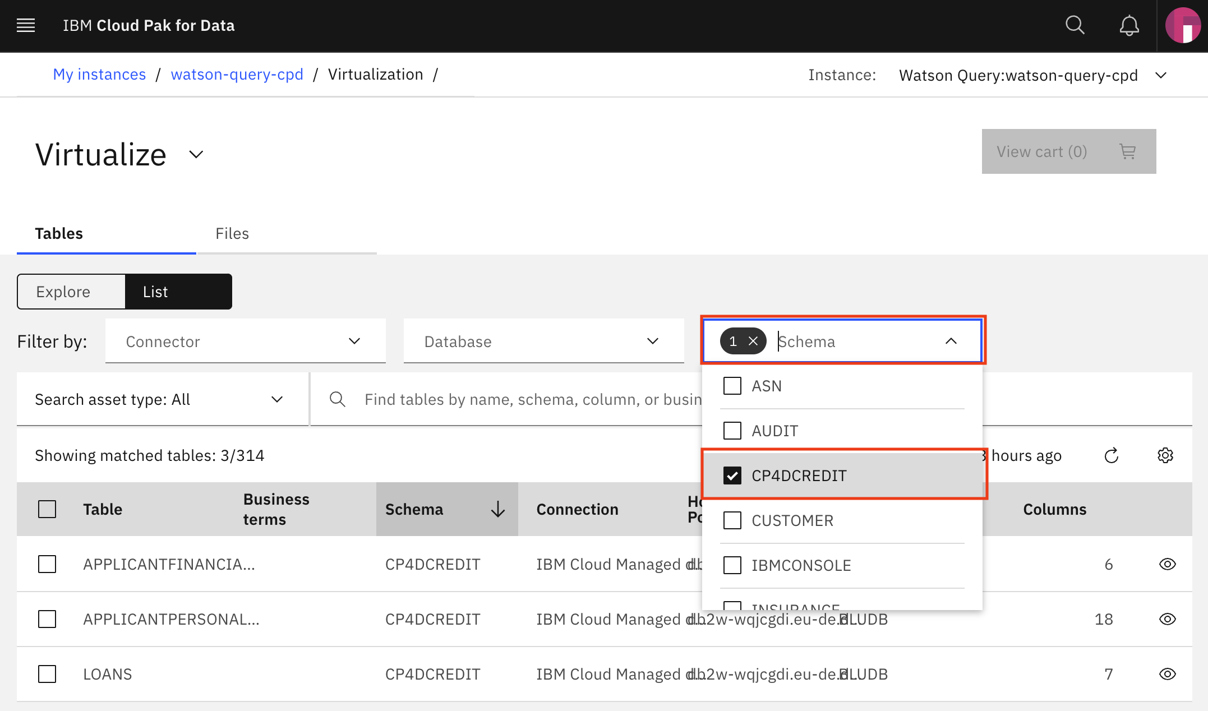1208x711 pixels.
Task: Check the CUSTOMER schema option
Action: point(732,520)
